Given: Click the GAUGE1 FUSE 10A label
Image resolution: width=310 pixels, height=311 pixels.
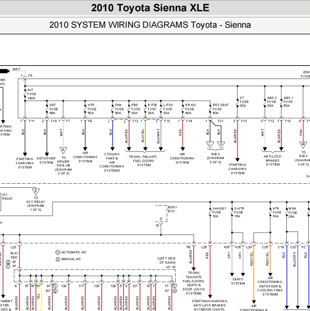Looking at the screenshot, I should [x=219, y=212].
